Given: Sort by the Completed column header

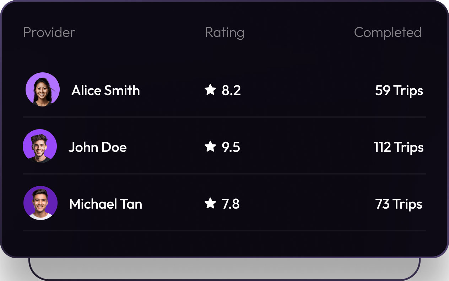Looking at the screenshot, I should click(388, 33).
